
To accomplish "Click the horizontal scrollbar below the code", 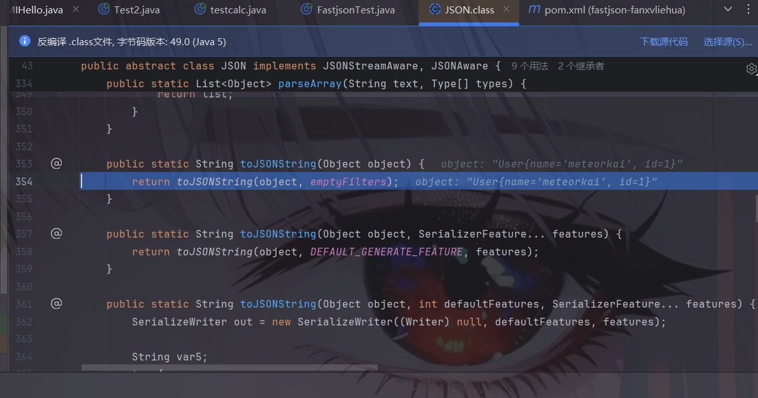I will (229, 367).
